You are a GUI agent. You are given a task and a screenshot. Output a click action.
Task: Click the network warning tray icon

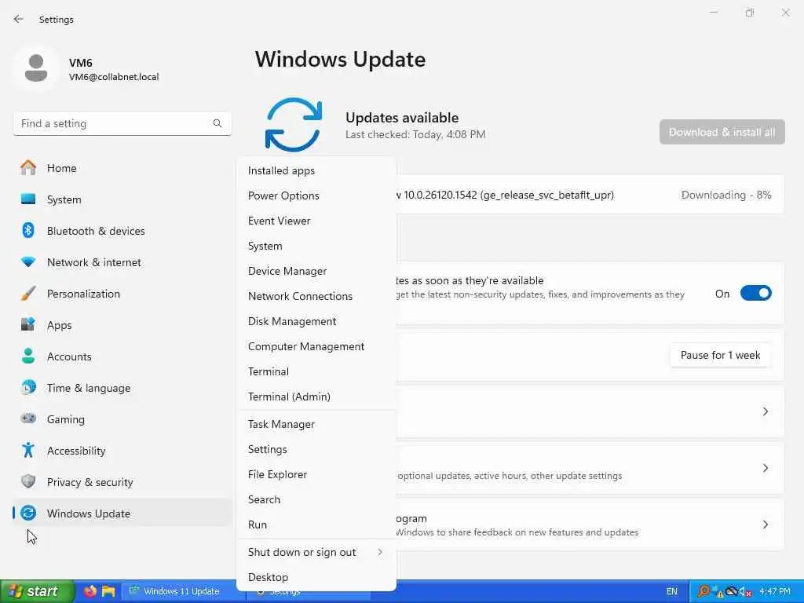(x=718, y=592)
